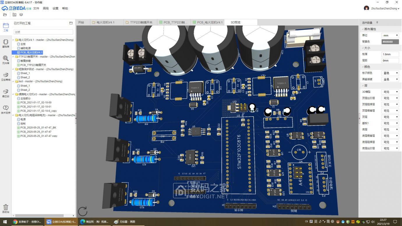Open unit dropdown showing mm
Viewport: 402px width, 226px height.
click(390, 36)
